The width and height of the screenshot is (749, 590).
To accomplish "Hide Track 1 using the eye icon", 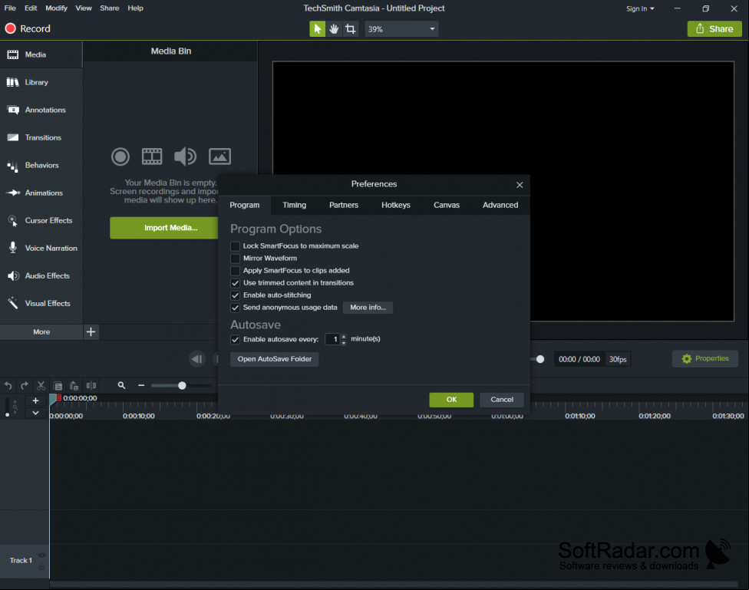I will [x=42, y=555].
